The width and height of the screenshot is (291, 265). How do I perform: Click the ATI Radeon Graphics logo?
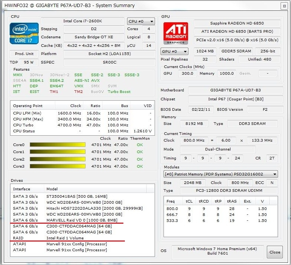[175, 33]
